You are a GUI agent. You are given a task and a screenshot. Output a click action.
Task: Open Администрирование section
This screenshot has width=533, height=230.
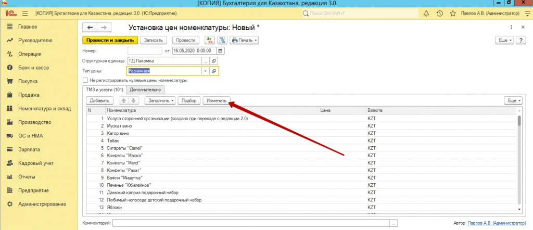coord(42,204)
